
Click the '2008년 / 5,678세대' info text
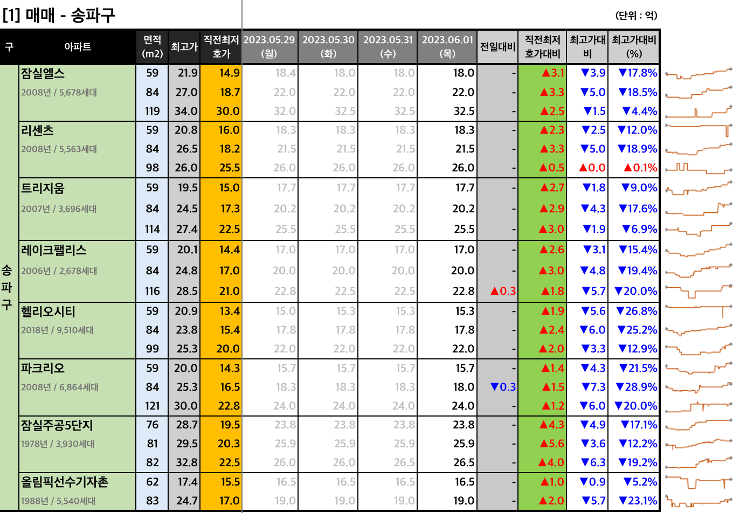click(59, 93)
